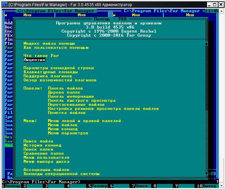Open the 'Панель файлов' help topic
The width and height of the screenshot is (226, 190).
click(65, 88)
